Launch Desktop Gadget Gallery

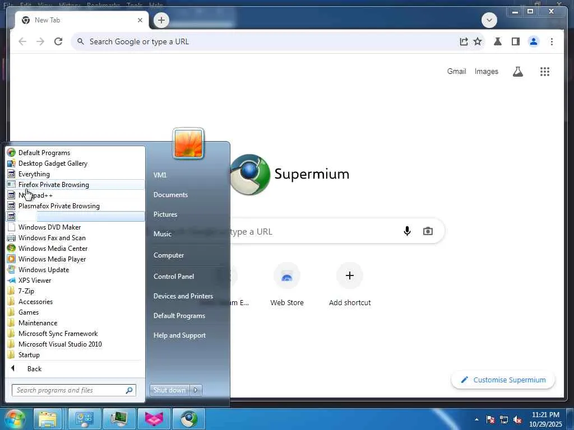pos(75,163)
